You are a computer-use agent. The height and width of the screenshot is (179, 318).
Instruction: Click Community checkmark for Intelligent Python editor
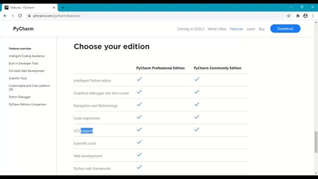[197, 79]
